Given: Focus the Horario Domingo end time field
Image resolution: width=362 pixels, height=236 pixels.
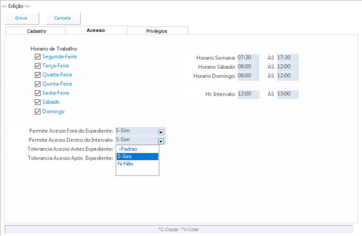Looking at the screenshot, I should [x=287, y=76].
